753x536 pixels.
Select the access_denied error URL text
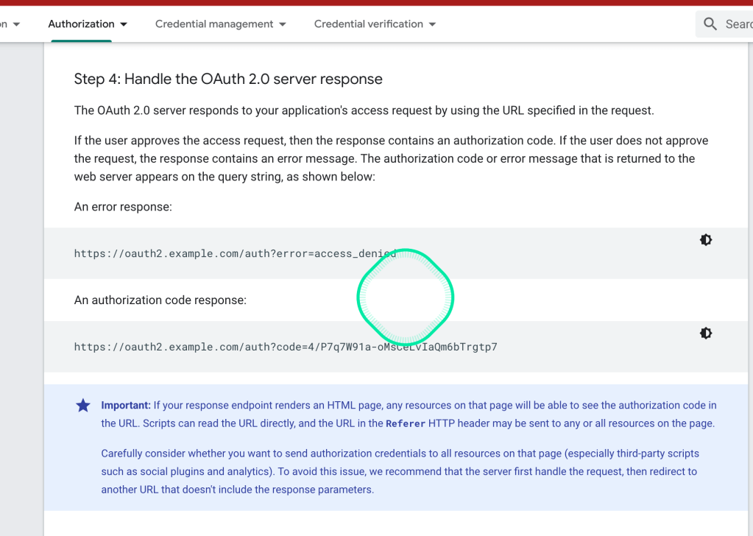pos(235,253)
